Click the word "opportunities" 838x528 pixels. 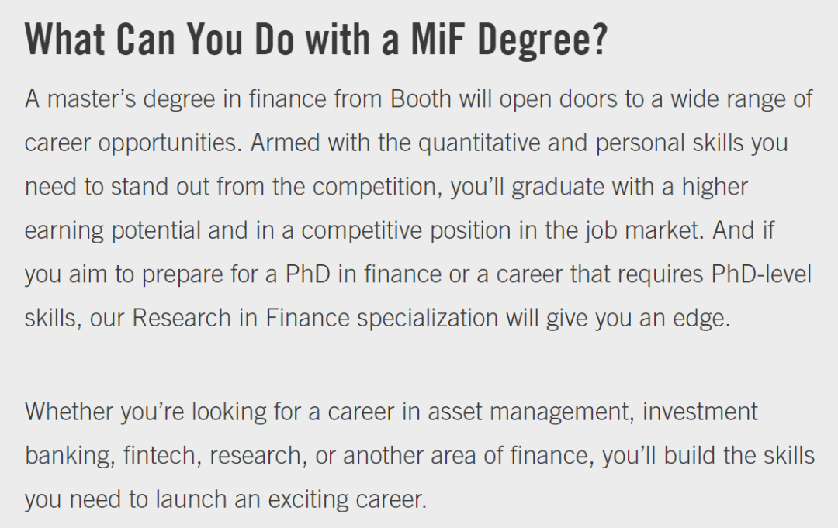pyautogui.click(x=170, y=143)
